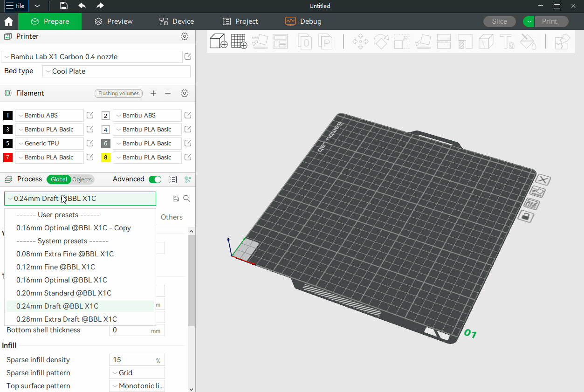
Task: Search process settings with magnifier icon
Action: point(187,199)
